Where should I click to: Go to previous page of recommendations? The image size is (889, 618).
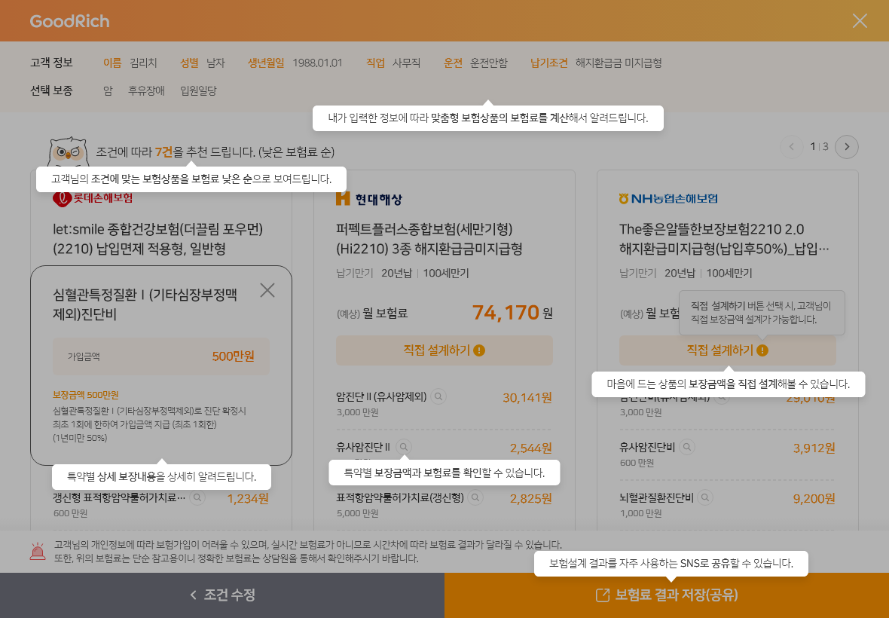[792, 147]
